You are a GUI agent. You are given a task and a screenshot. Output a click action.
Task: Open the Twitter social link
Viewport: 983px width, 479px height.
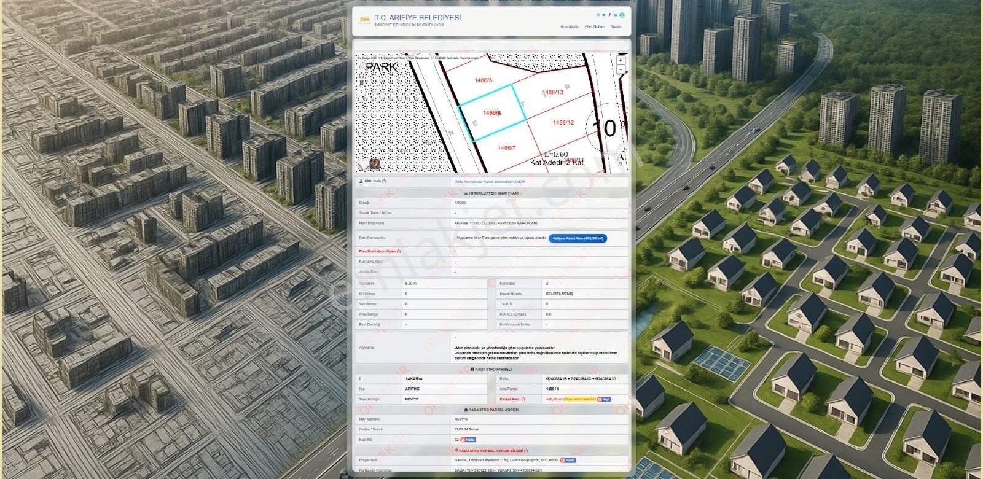coord(604,15)
